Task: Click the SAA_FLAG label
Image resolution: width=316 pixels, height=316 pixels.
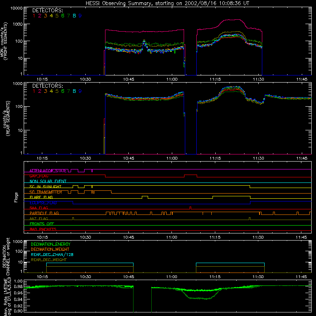Action: click(39, 208)
